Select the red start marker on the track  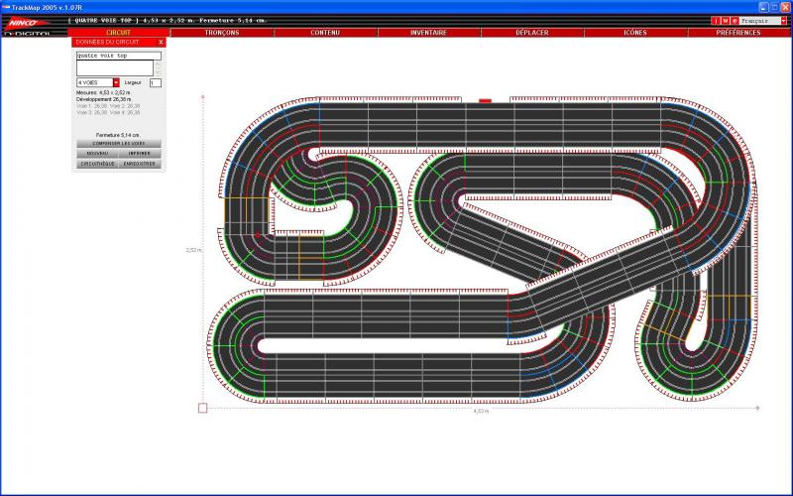[x=485, y=100]
